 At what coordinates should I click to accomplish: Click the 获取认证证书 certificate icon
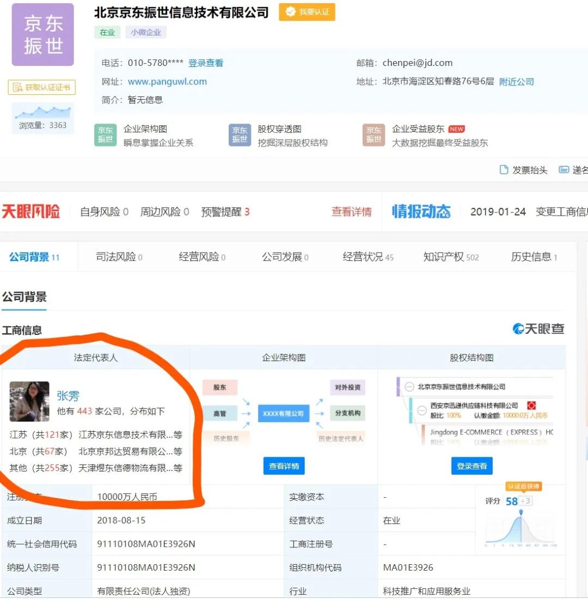43,87
